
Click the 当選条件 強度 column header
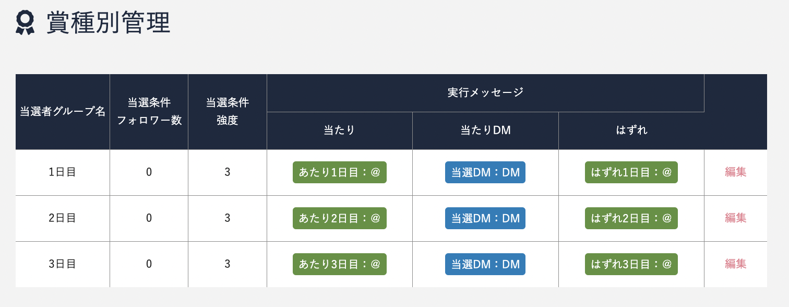click(228, 112)
